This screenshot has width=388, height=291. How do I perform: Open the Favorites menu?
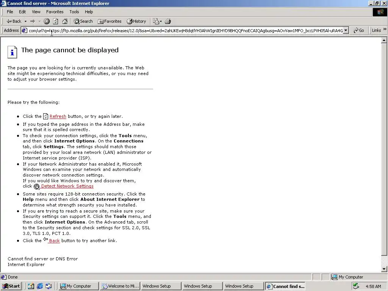[55, 12]
